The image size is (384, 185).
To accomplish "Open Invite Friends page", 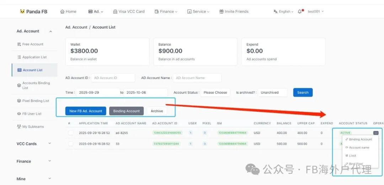I will 234,11.
